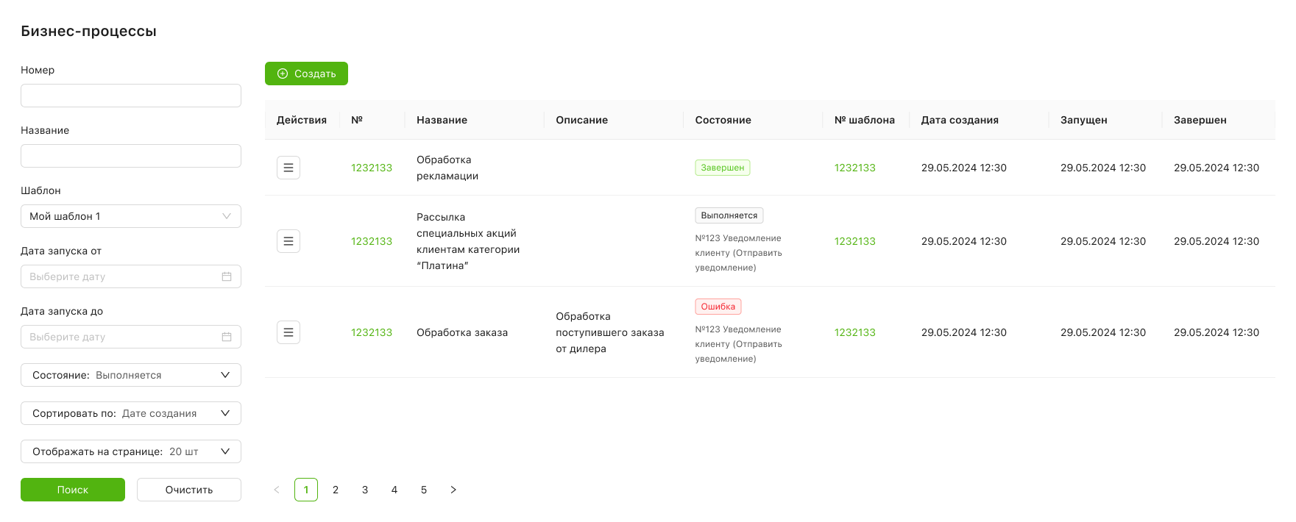Open № шаблона link in first row
Image resolution: width=1296 pixels, height=522 pixels.
(x=855, y=168)
